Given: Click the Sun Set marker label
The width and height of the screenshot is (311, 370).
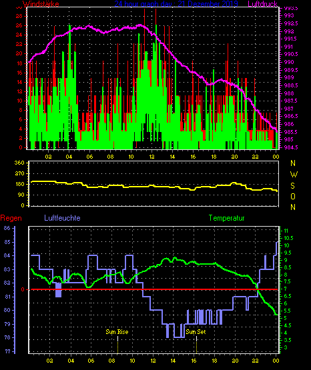Looking at the screenshot, I should point(196,332).
